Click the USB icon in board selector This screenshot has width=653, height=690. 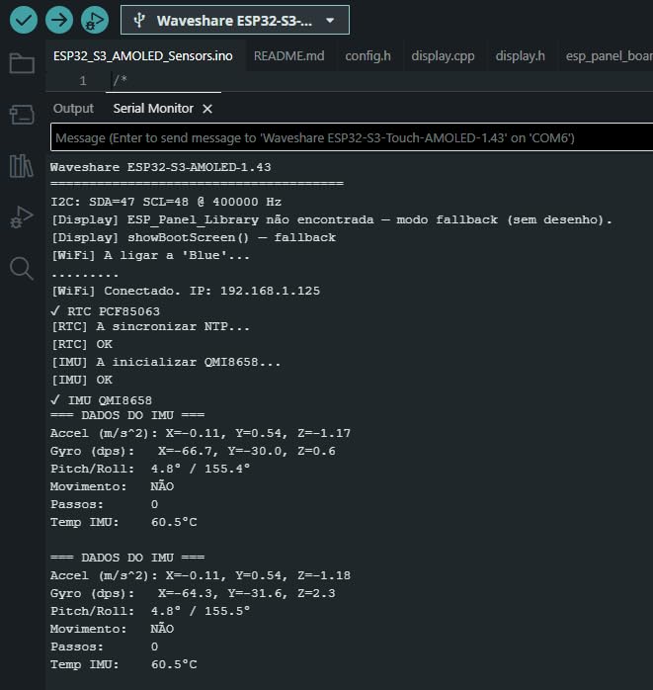click(x=139, y=20)
